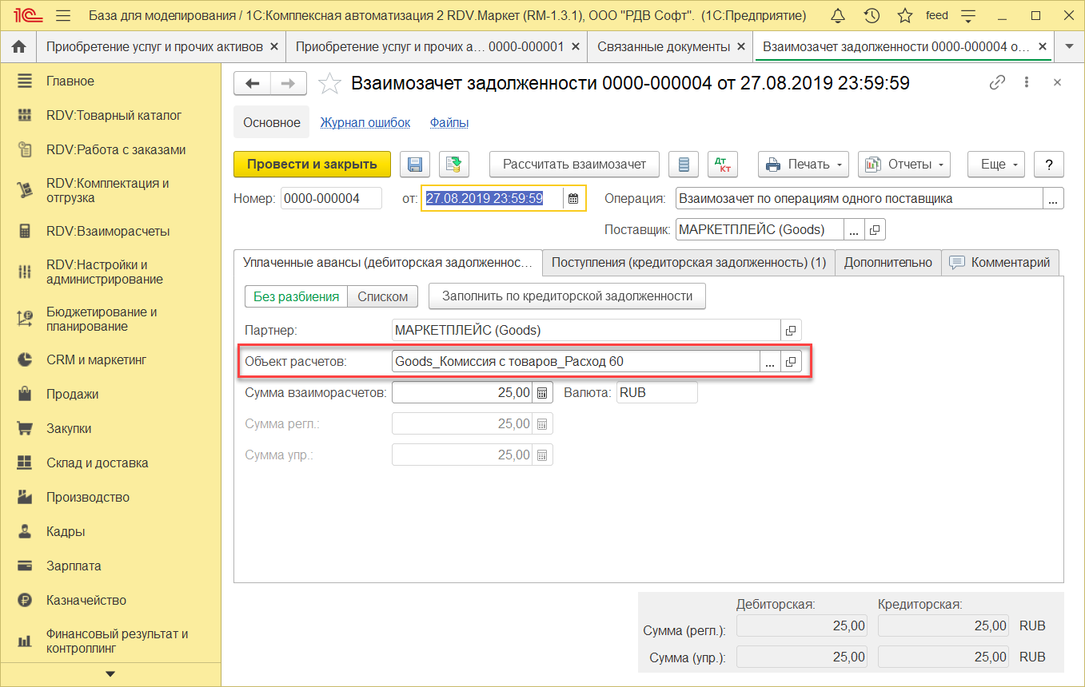Click the save document diskette icon

tap(415, 165)
